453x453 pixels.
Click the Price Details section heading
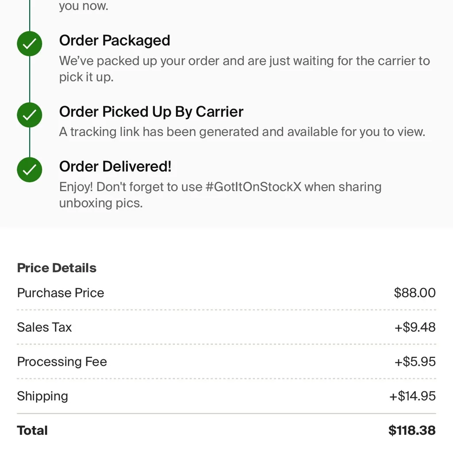point(57,268)
